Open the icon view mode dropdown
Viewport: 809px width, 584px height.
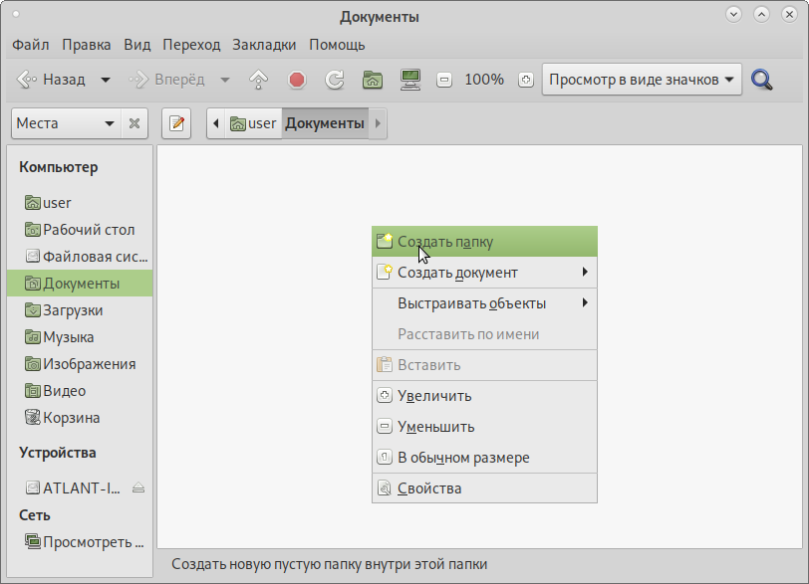(x=642, y=80)
